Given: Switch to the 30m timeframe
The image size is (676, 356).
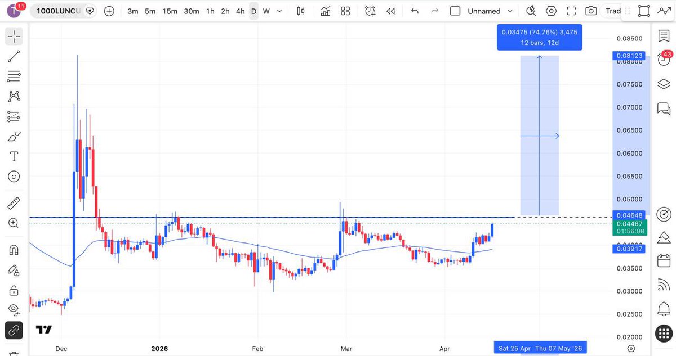Looking at the screenshot, I should click(x=192, y=11).
